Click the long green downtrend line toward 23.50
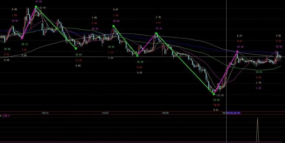The image size is (285, 143). [x=185, y=64]
